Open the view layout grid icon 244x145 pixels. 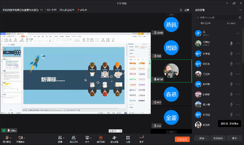click(x=128, y=138)
